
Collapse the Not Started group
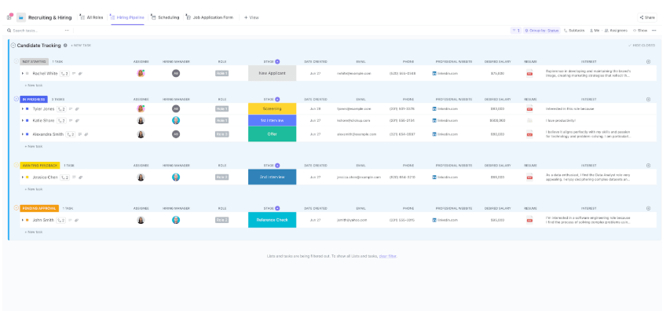click(x=16, y=61)
